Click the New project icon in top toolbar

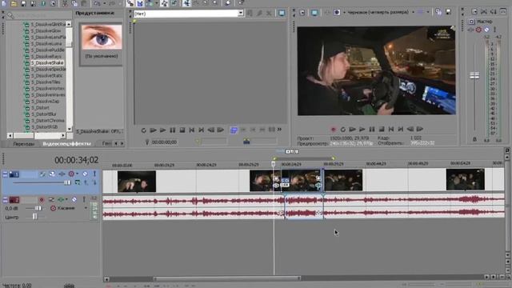click(4, 3)
